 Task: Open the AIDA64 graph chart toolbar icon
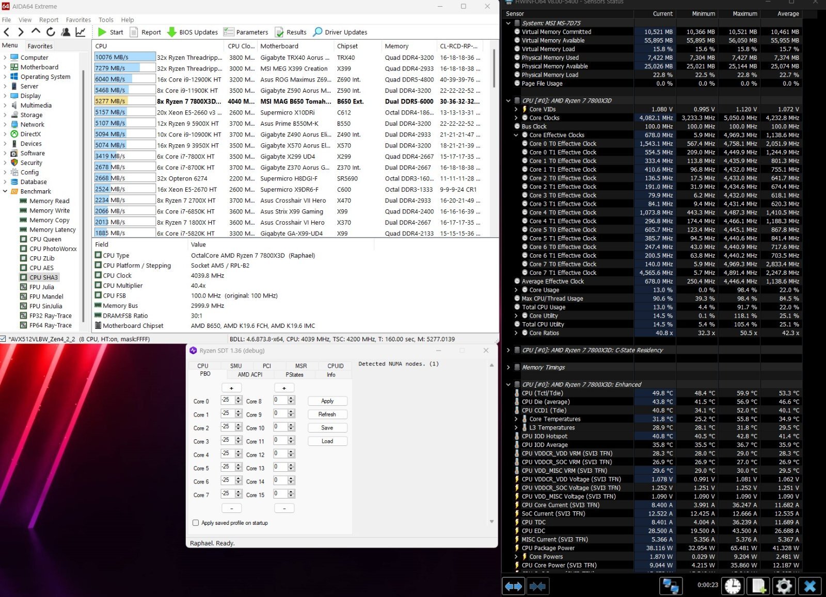[x=81, y=32]
